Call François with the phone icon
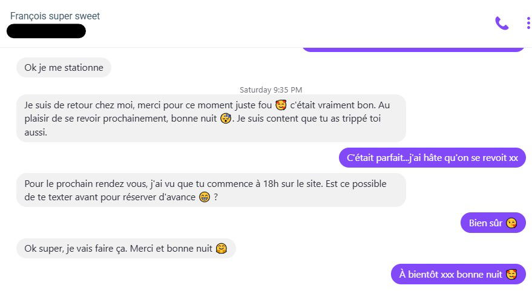532x291 pixels. [x=502, y=23]
